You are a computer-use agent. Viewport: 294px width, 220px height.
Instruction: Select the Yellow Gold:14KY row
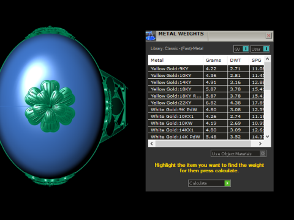point(206,82)
